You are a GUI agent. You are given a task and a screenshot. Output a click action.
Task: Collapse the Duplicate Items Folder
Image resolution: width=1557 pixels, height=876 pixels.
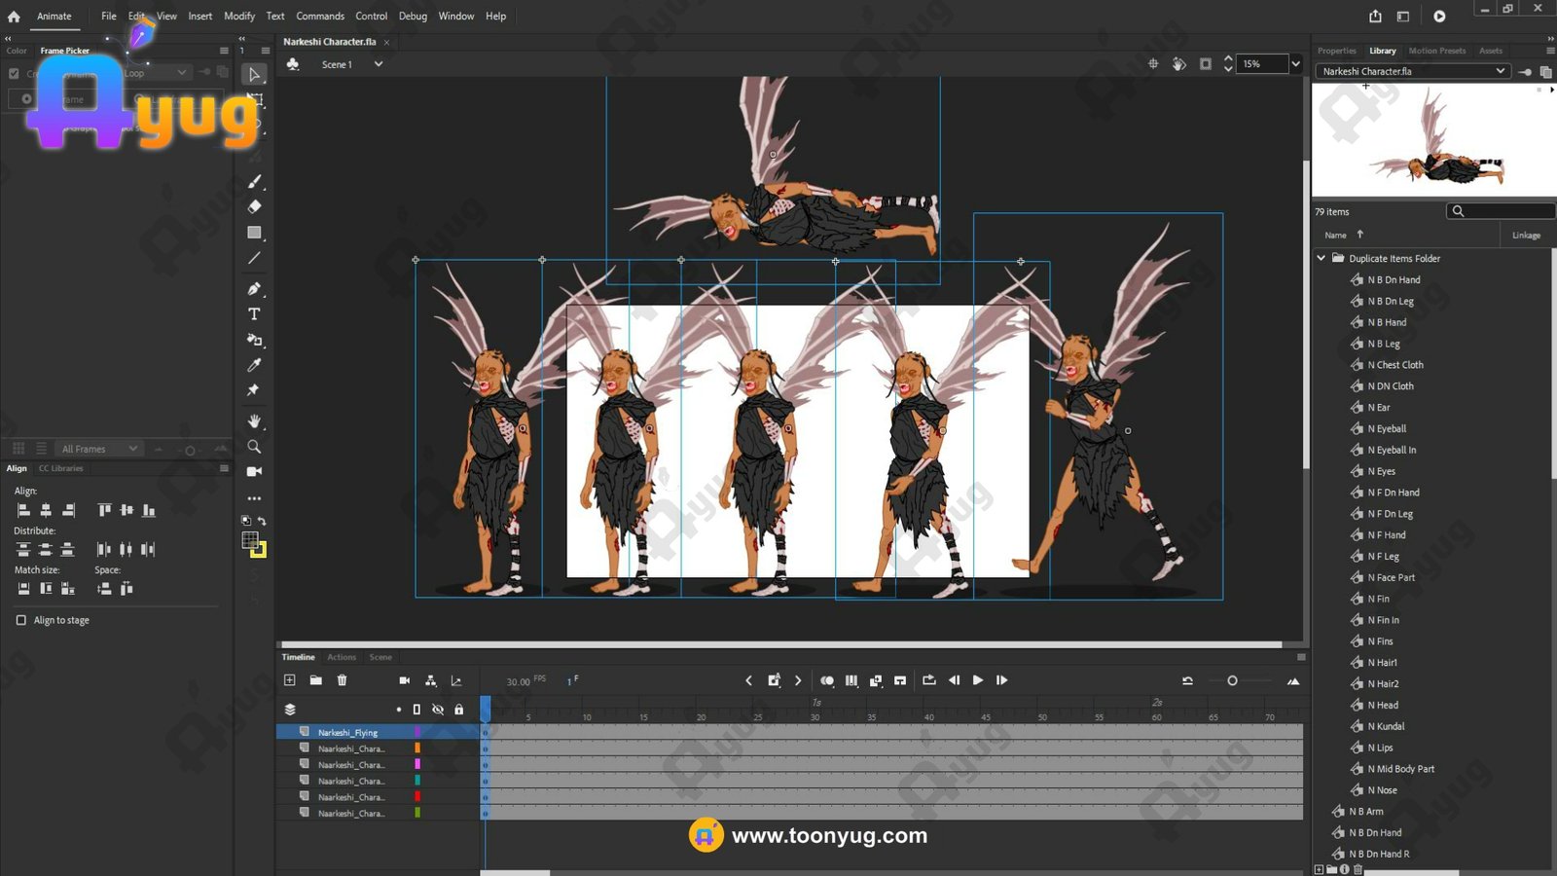pos(1321,258)
